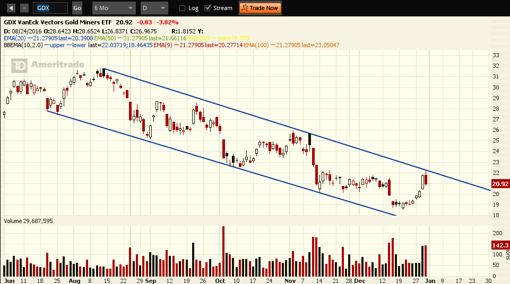Screen dimensions: 510x284
Task: Click the Go button
Action: 77,8
